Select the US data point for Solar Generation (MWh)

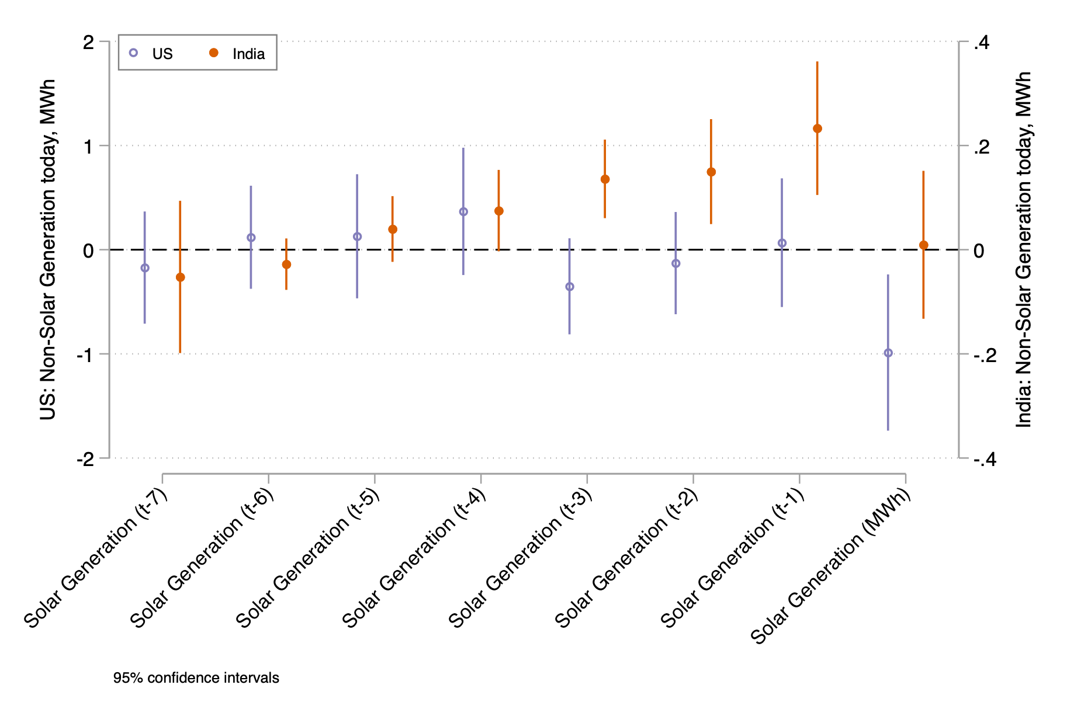tap(888, 353)
